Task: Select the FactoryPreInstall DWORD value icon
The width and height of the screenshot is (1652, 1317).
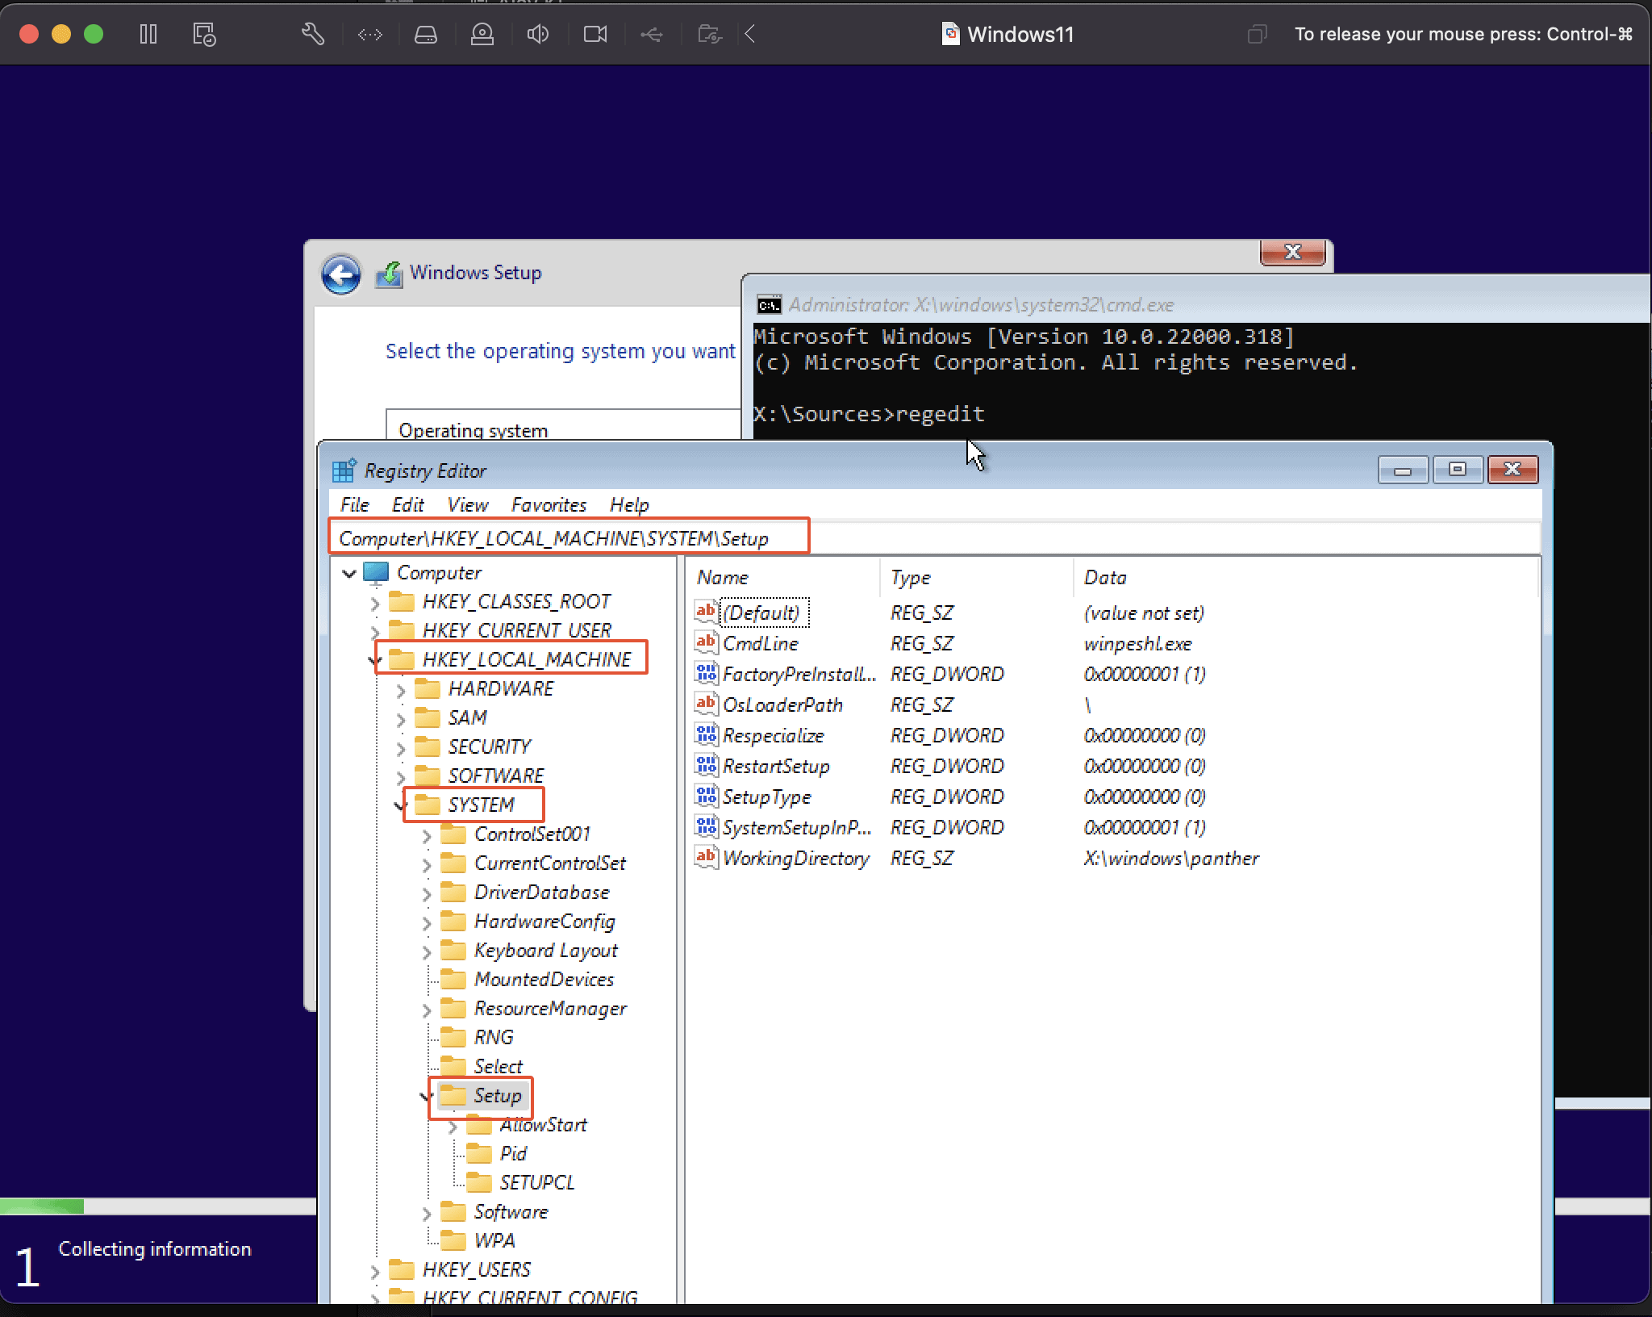Action: [x=706, y=673]
